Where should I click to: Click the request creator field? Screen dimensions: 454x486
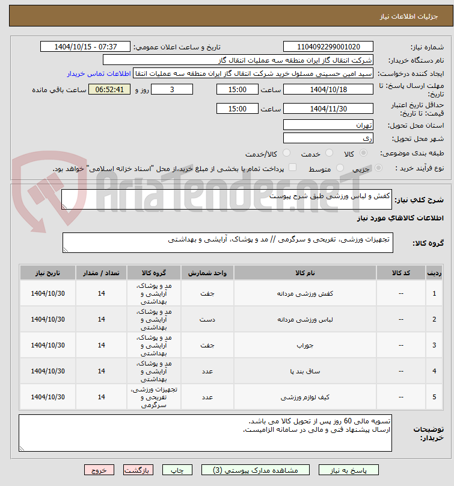click(x=253, y=73)
